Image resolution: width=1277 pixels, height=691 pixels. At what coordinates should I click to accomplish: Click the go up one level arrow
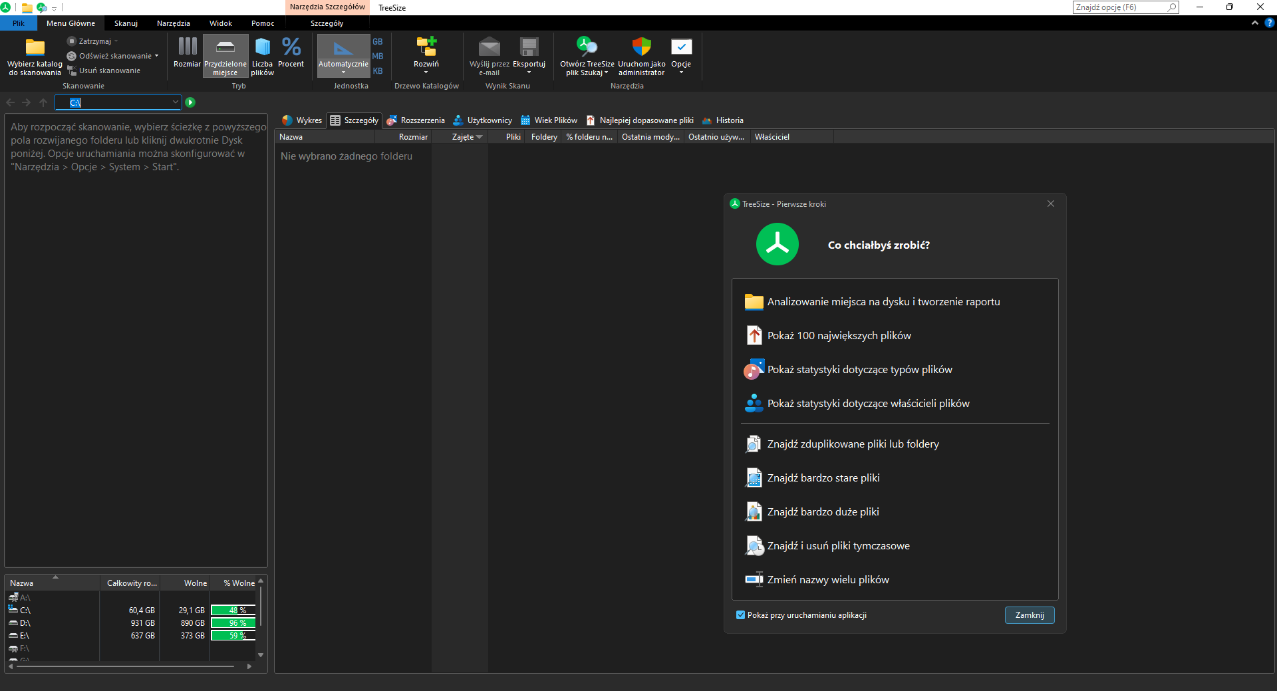point(43,102)
